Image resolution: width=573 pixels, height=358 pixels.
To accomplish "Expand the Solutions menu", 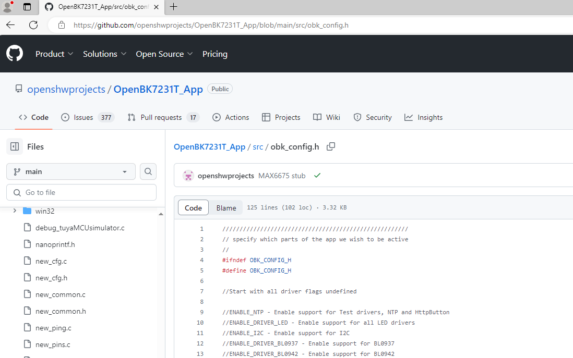I will [x=104, y=54].
